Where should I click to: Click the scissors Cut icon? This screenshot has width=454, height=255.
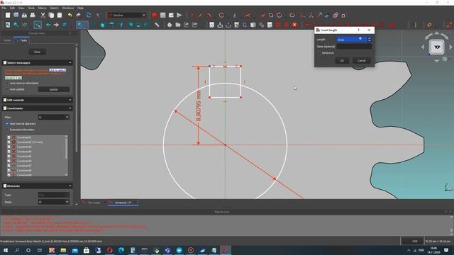click(43, 16)
